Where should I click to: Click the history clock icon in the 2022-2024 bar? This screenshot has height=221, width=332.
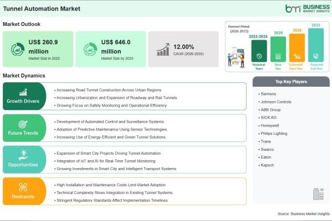pos(259,56)
